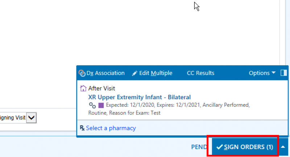Select the Dx Association label
The height and width of the screenshot is (157, 290).
coord(105,73)
